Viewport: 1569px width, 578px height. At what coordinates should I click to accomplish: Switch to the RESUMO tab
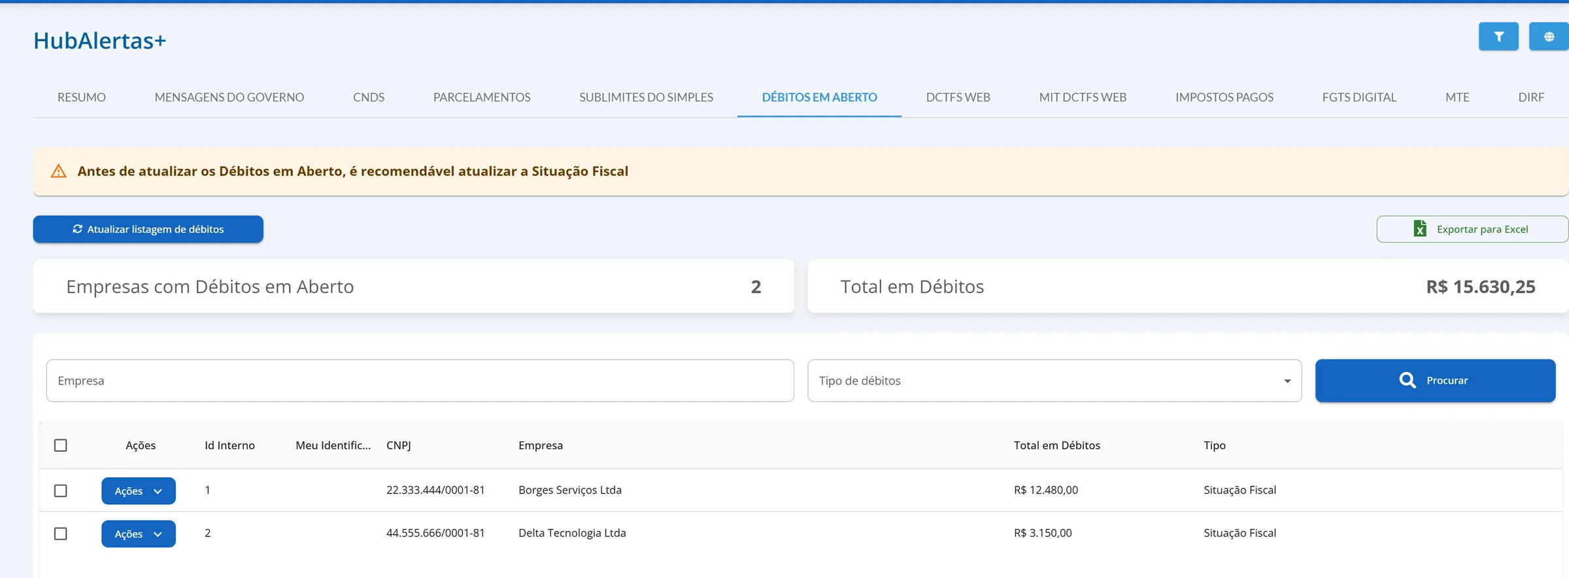pyautogui.click(x=82, y=97)
